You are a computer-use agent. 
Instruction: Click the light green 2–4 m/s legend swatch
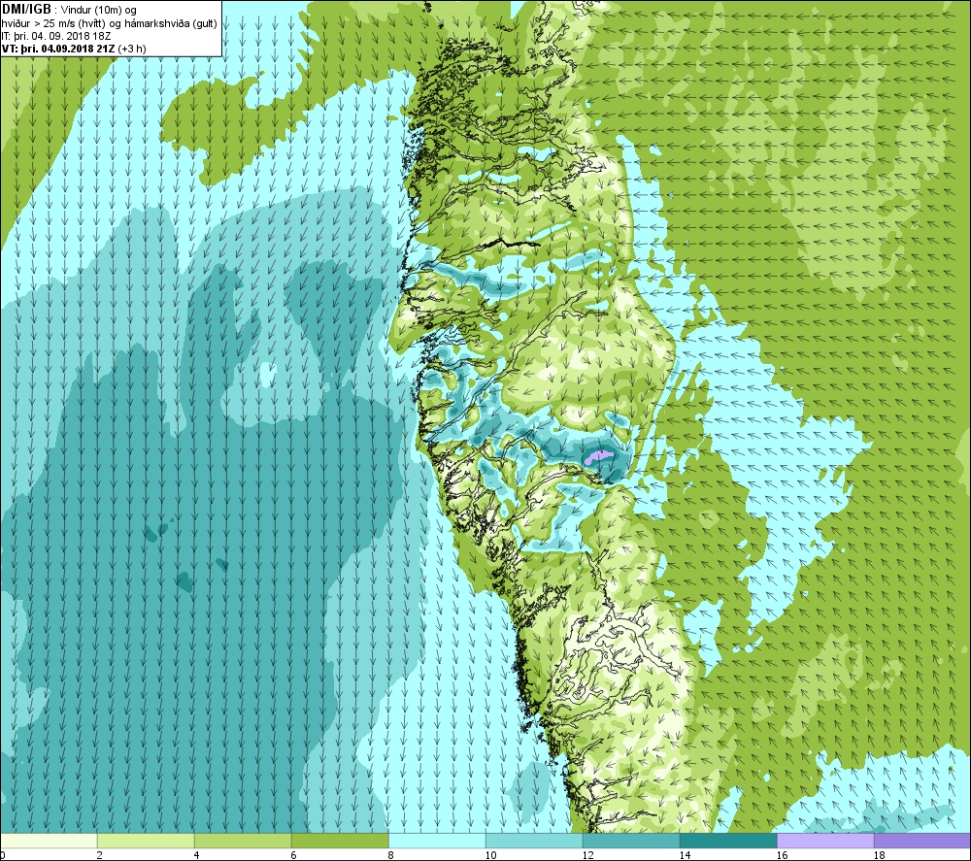click(x=146, y=841)
